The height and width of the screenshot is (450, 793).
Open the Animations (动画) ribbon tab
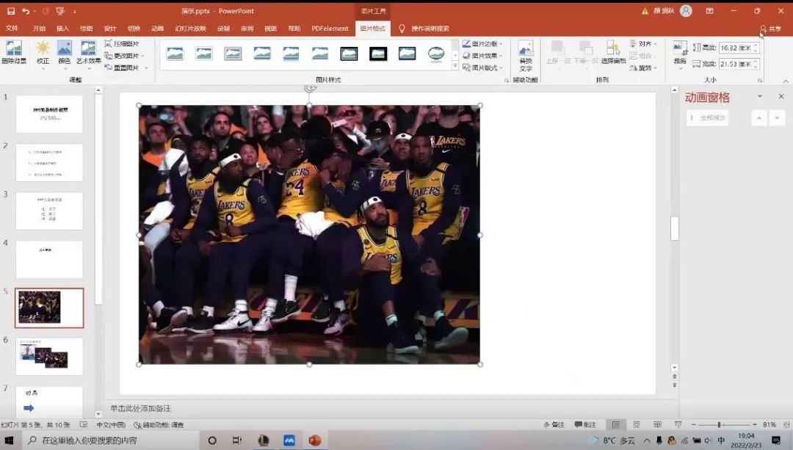point(157,29)
